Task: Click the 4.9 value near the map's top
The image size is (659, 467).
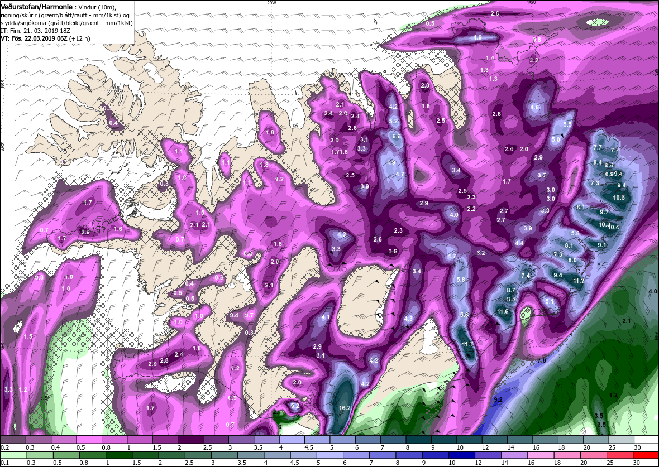Action: coord(477,37)
